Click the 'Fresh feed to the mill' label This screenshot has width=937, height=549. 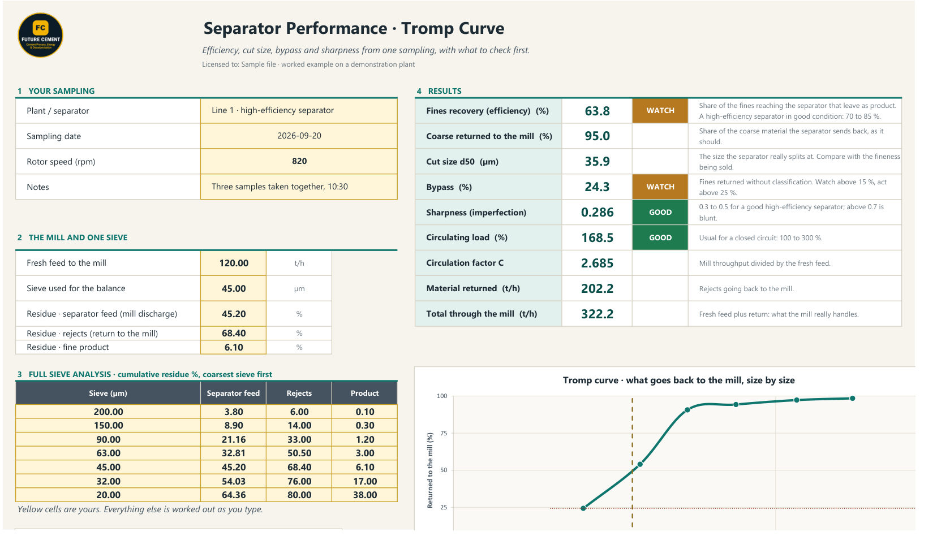(66, 263)
